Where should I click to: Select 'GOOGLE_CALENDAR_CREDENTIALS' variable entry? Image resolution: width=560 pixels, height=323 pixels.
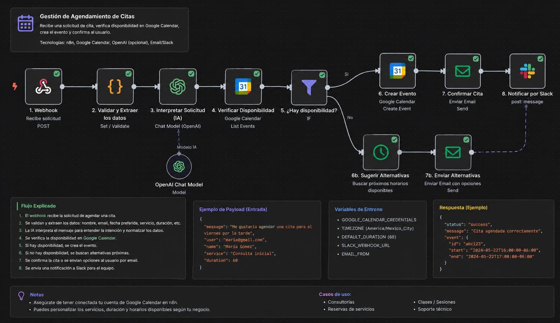tap(379, 220)
